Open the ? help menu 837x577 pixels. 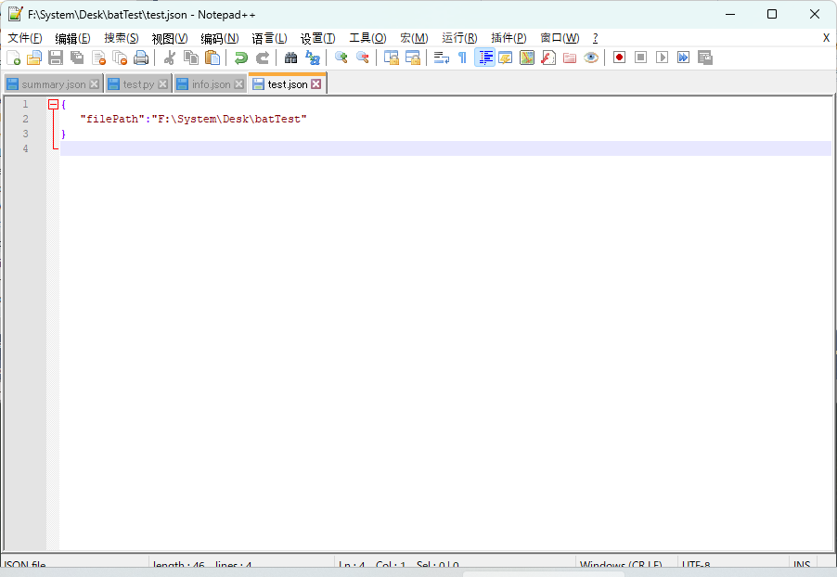[595, 38]
